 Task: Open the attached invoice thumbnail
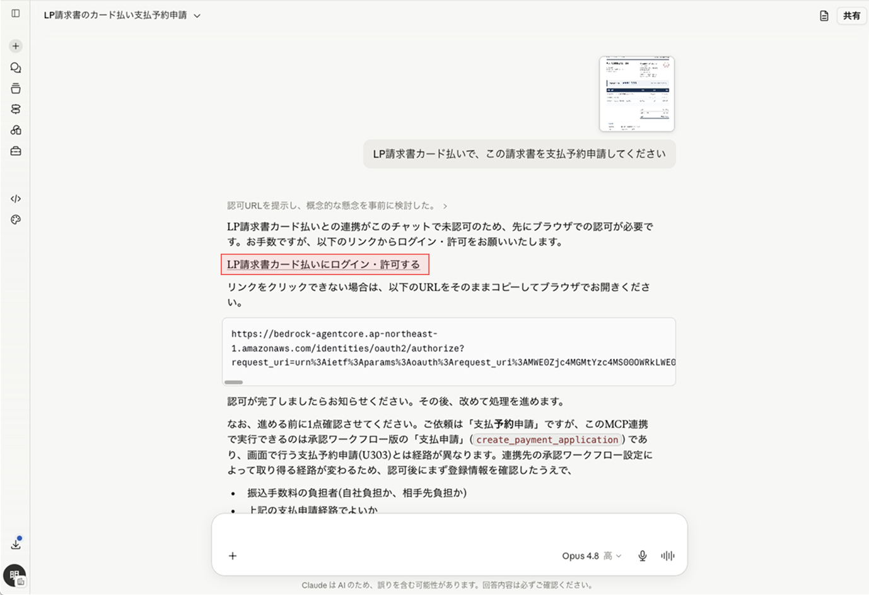click(637, 94)
